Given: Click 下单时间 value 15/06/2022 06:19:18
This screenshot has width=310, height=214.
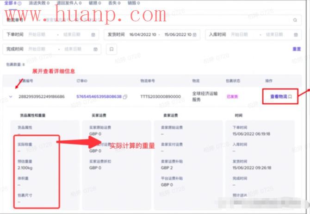Looking at the screenshot, I should point(251,134).
